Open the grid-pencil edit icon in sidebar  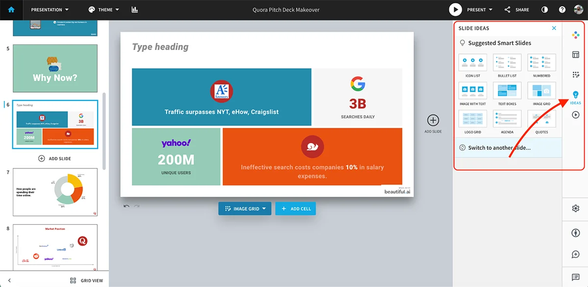coord(576,74)
